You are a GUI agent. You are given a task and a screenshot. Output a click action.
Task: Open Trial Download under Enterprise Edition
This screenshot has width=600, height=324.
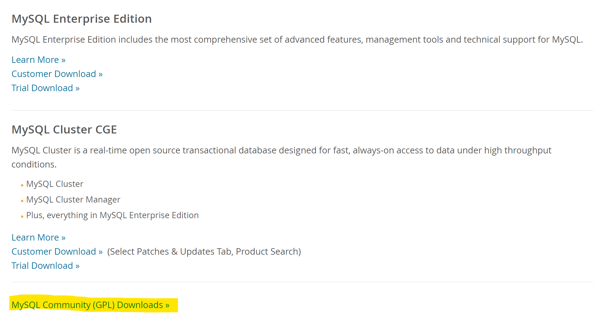(x=45, y=88)
